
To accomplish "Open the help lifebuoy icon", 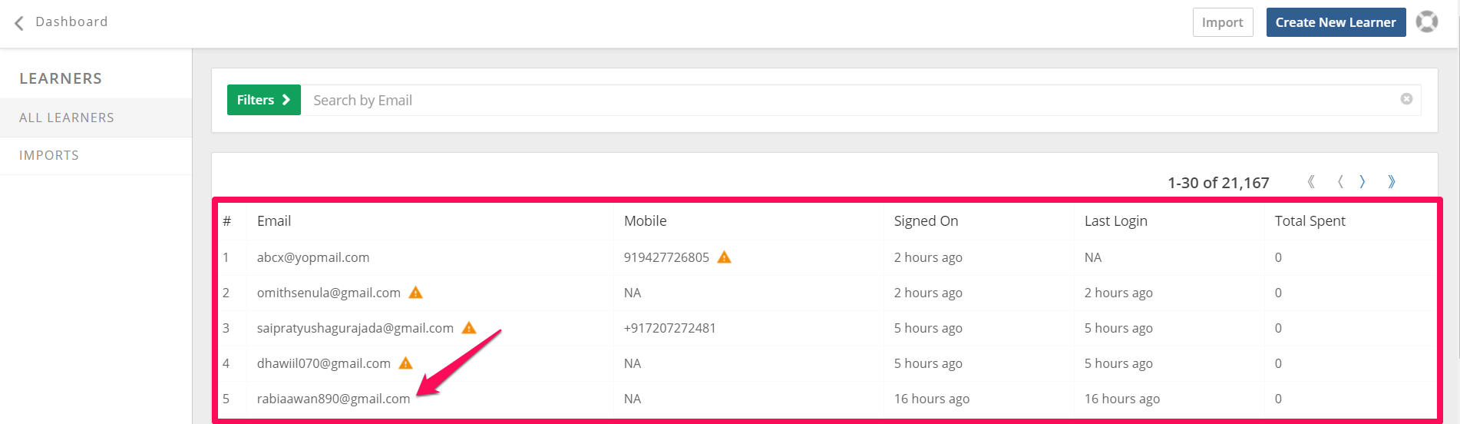I will pos(1427,22).
